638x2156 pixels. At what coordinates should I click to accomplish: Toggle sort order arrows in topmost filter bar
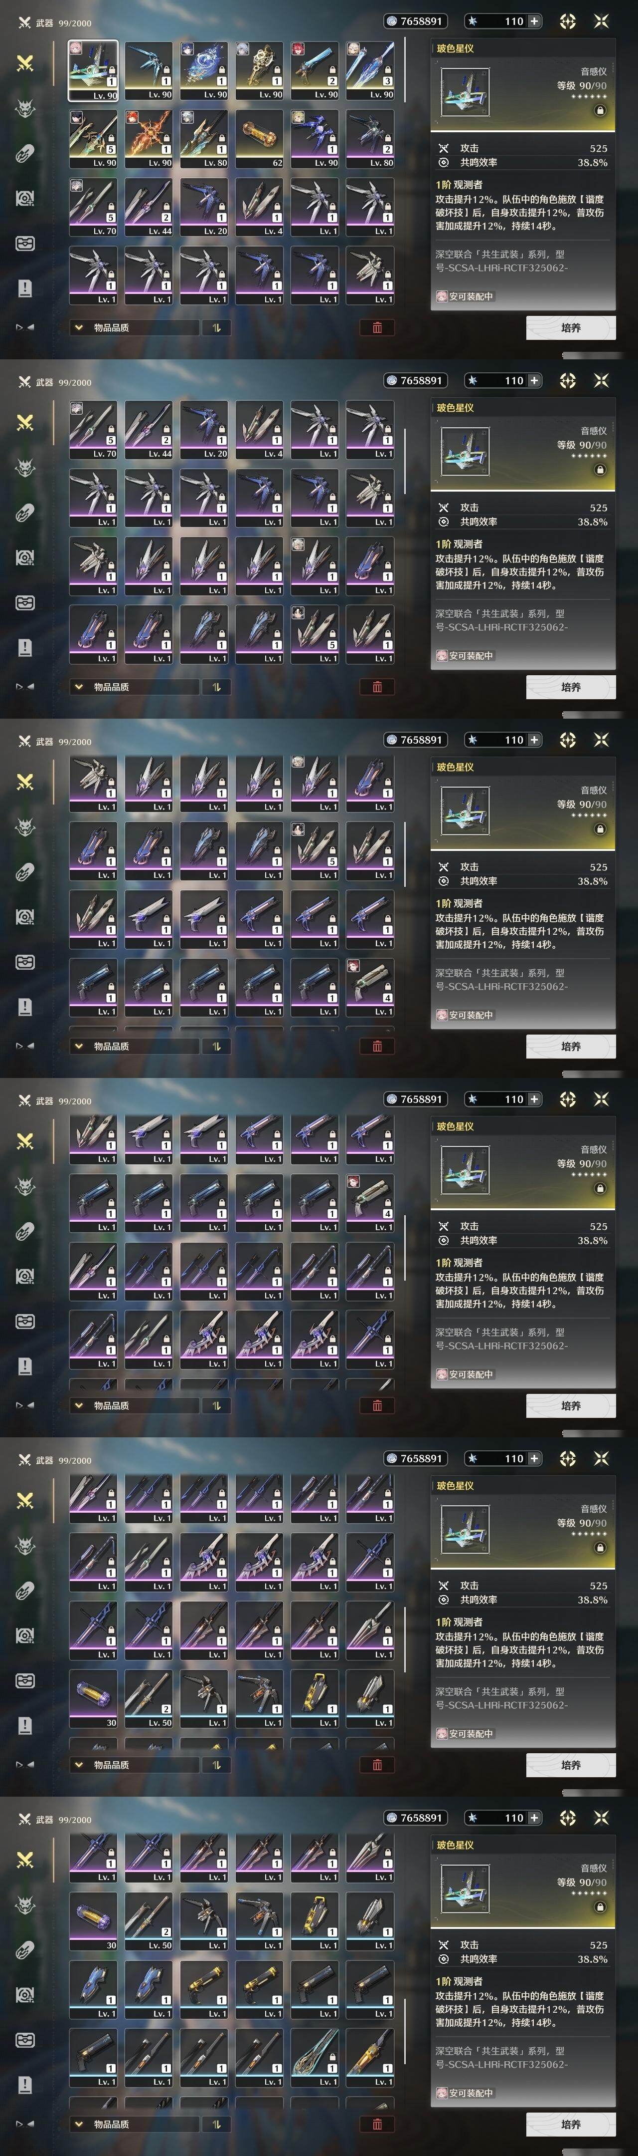[x=216, y=327]
